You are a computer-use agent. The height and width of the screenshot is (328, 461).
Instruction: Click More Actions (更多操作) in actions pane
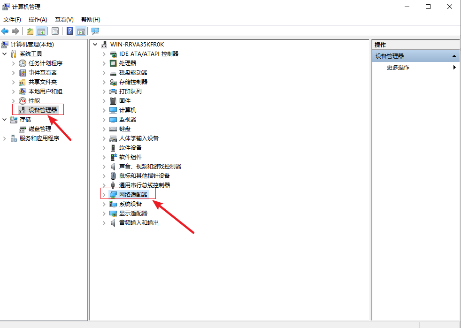[398, 67]
